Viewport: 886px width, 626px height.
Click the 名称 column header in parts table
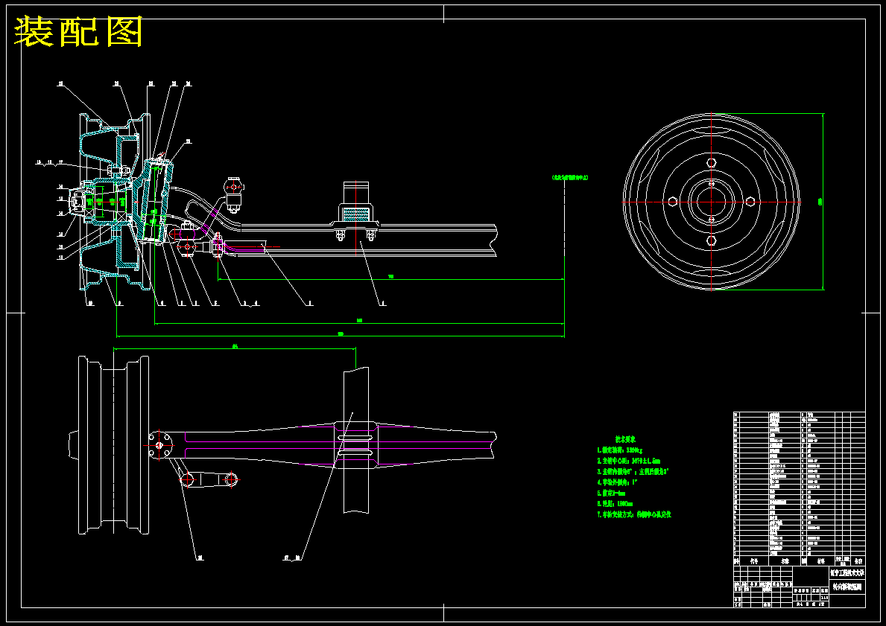coord(785,562)
